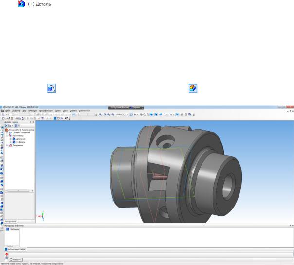Expand the Компоненты tree node
294x265 pixels.
pyautogui.click(x=6, y=135)
